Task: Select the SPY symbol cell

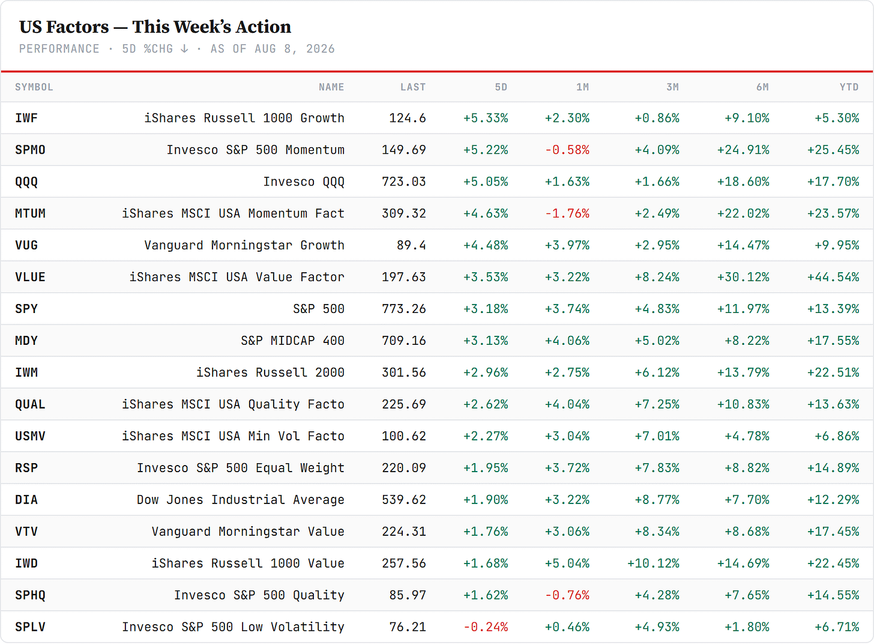Action: click(x=26, y=309)
